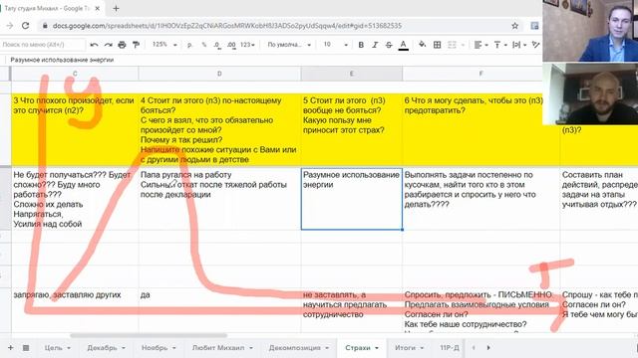Open the Декабрь tab dropdown arrow

[124, 348]
